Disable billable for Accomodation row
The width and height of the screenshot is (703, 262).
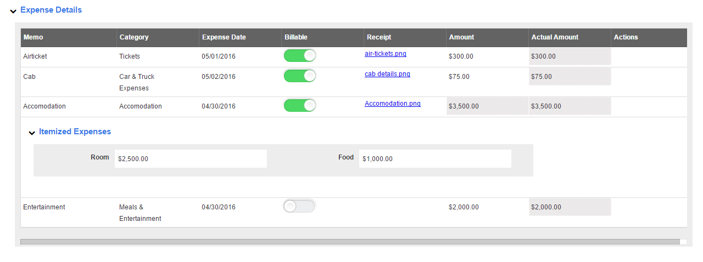[299, 105]
